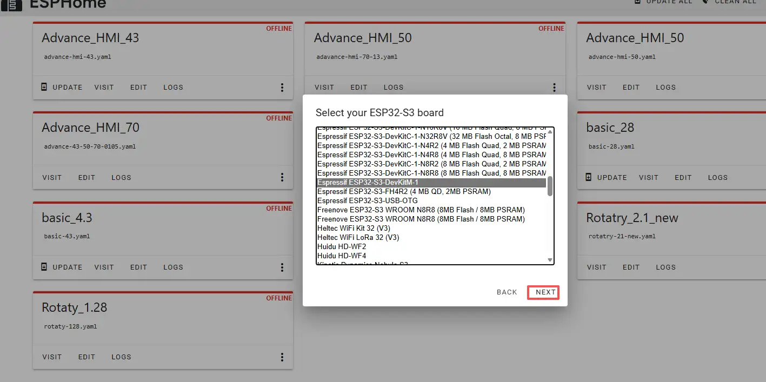The image size is (766, 382).
Task: Select Espressif ESP32-S3-USB-OTG from the list
Action: (367, 201)
